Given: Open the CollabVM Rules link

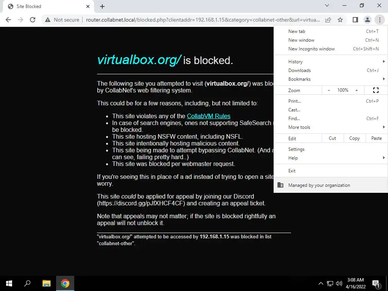Looking at the screenshot, I should [209, 116].
